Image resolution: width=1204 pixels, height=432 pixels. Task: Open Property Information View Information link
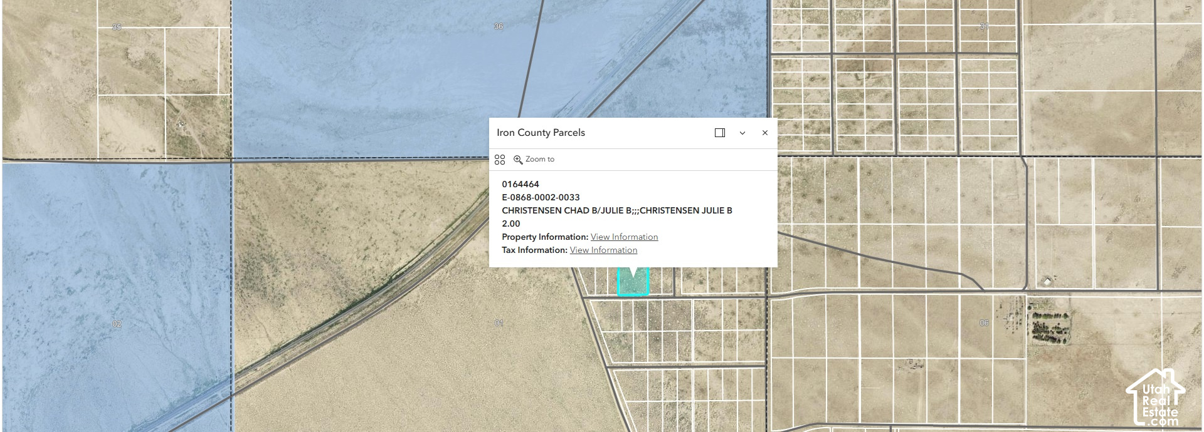[624, 237]
